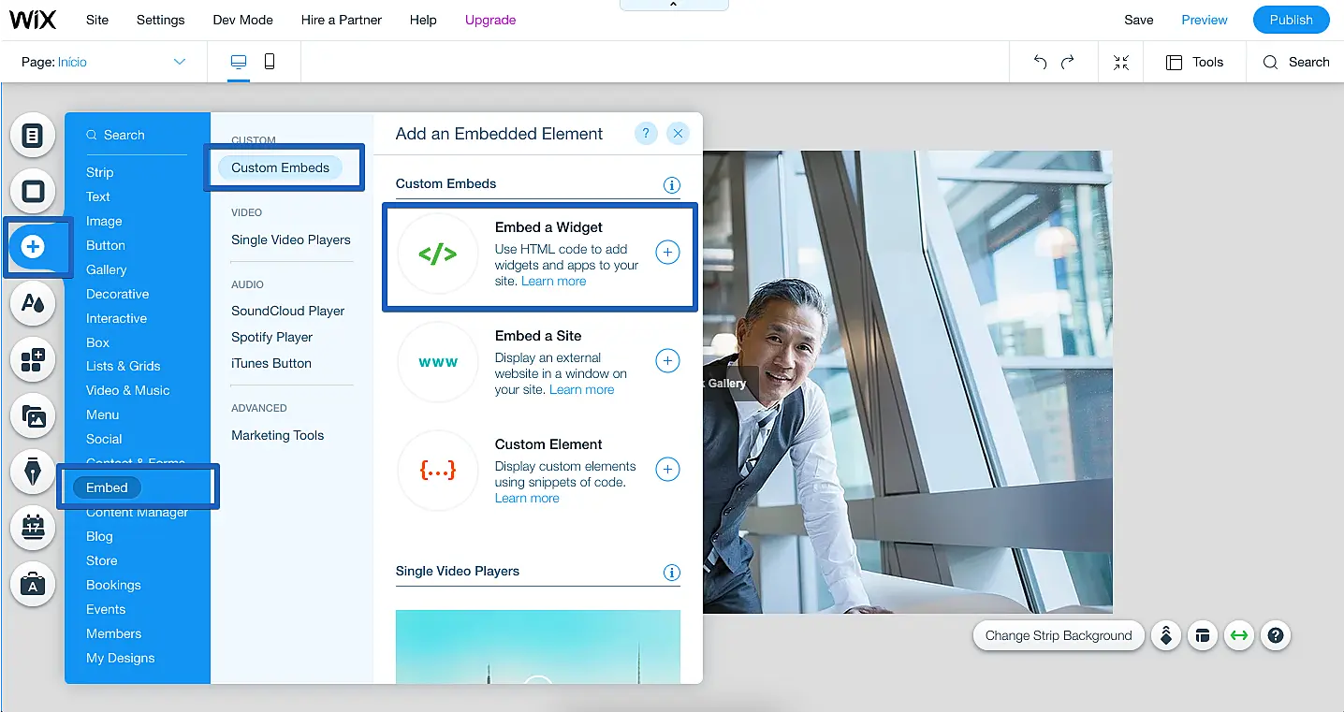Click the info icon beside Single Video Players
The image size is (1344, 712).
click(x=671, y=573)
